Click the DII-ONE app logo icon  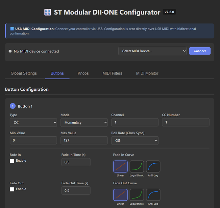(48, 12)
